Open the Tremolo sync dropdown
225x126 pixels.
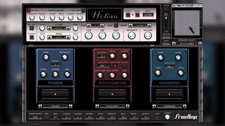112,117
